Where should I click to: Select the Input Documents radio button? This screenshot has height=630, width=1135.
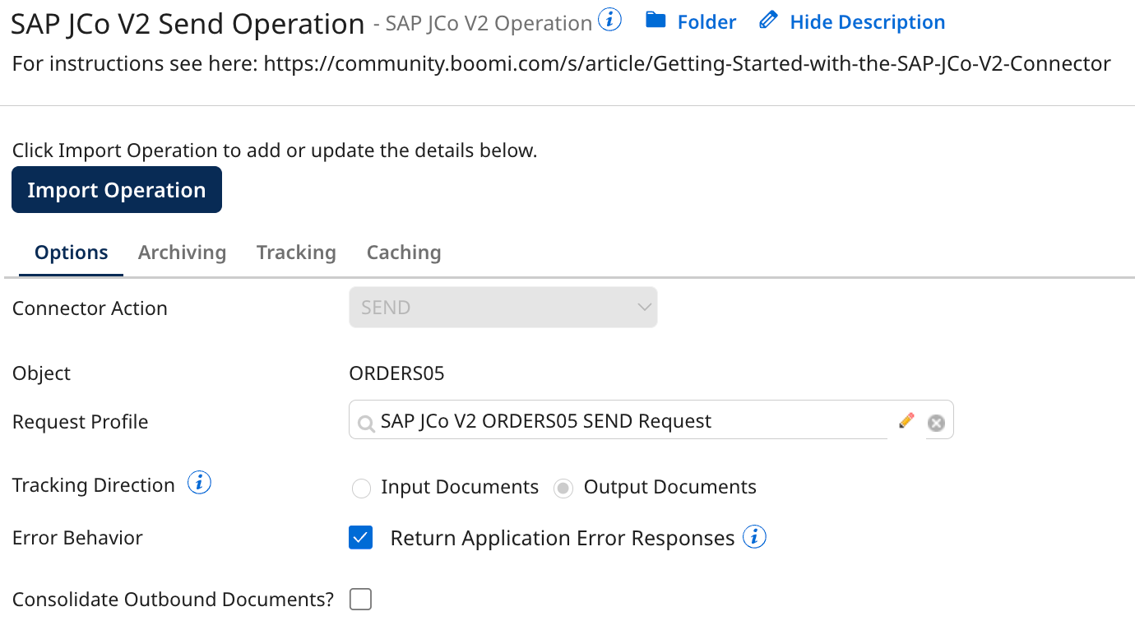(x=362, y=488)
